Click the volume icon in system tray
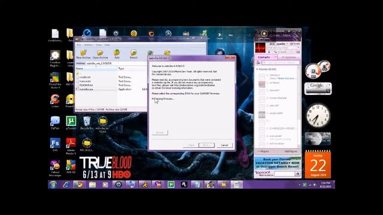The height and width of the screenshot is (215, 383). coord(315,185)
